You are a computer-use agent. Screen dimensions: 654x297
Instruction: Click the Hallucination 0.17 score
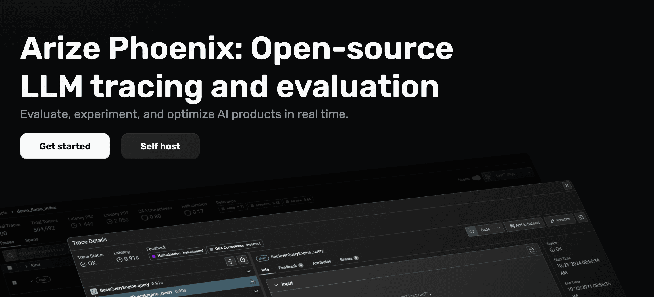[194, 212]
